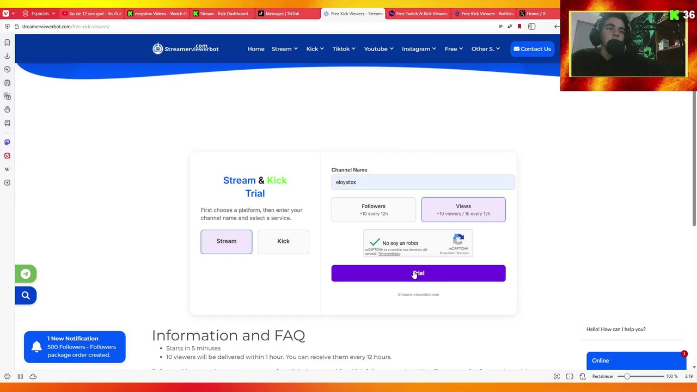Viewport: 697px width, 392px height.
Task: Click the blue search floating icon
Action: (26, 296)
